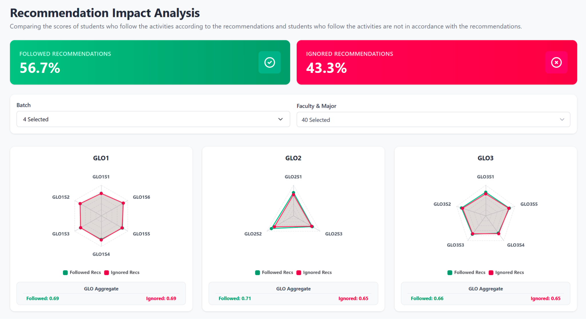Toggle Followed Recs legend in GLO3 chart
Screen dimensions: 586x319
pyautogui.click(x=466, y=272)
